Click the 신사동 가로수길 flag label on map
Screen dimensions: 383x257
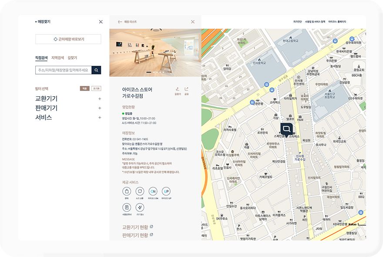[300, 156]
